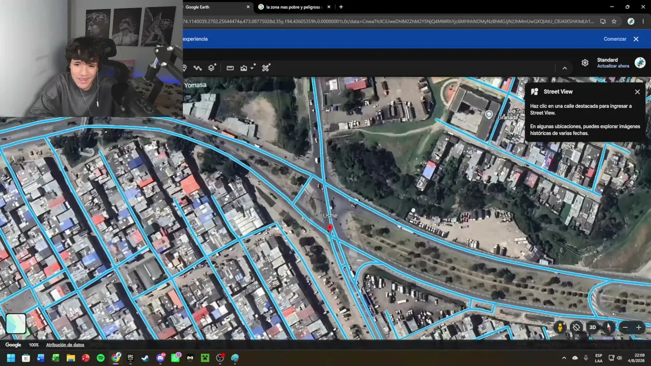Select the satellite tool icon in toolbar
Viewport: 651px width, 366px height.
[265, 68]
